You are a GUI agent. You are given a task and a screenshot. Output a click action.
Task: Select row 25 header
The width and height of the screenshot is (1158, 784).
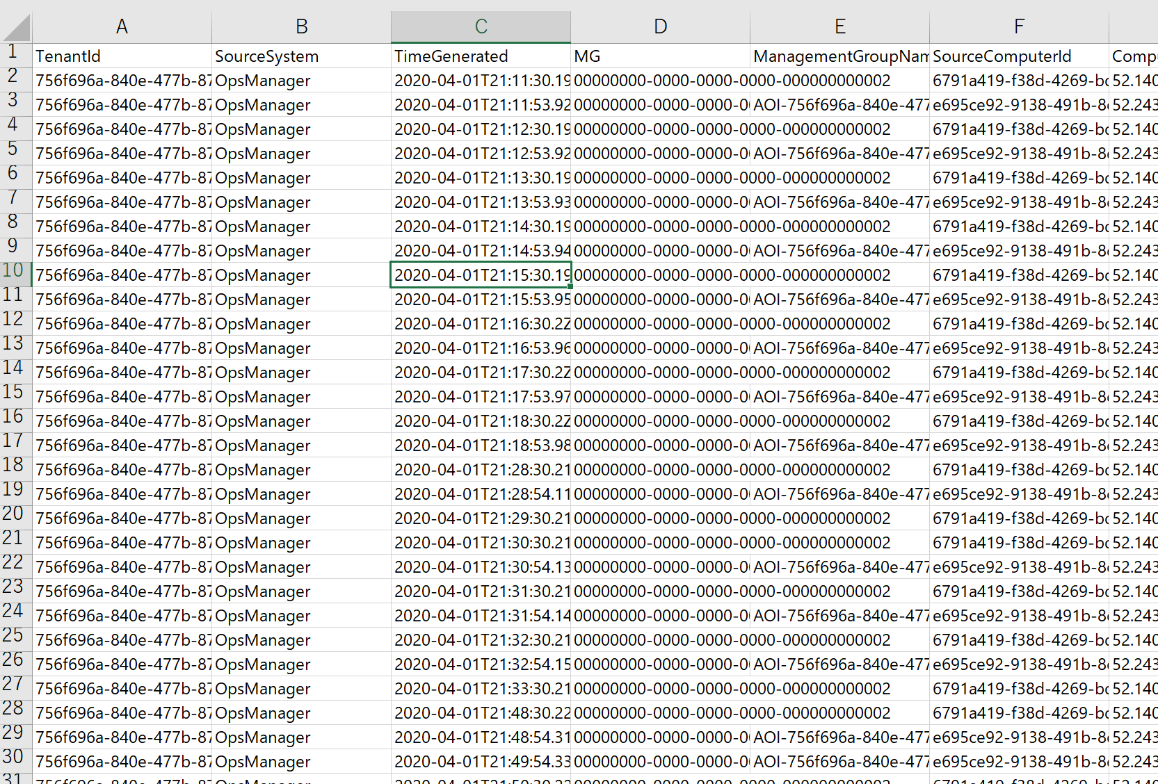point(15,639)
